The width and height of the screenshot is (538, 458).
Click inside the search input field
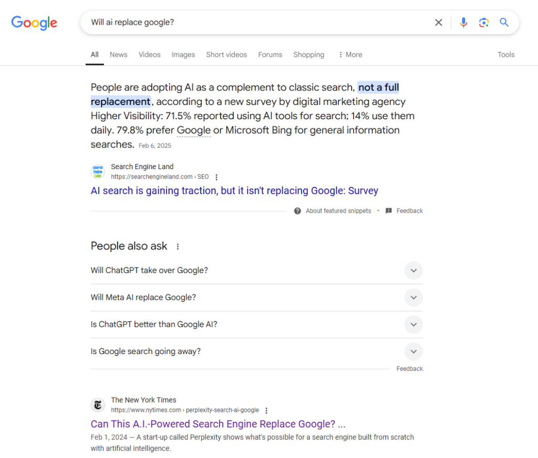coord(236,22)
